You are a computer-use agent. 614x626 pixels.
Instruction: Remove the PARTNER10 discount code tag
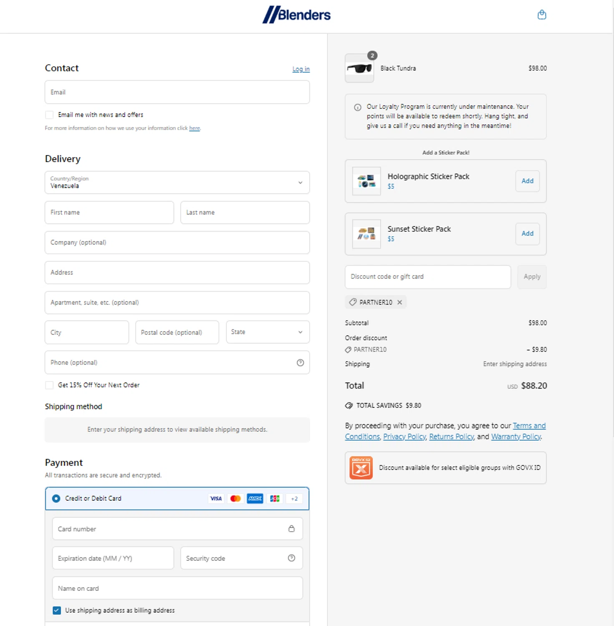(400, 302)
